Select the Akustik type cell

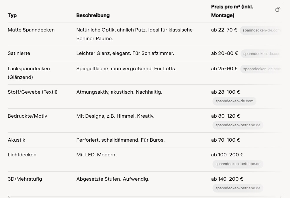(x=16, y=140)
